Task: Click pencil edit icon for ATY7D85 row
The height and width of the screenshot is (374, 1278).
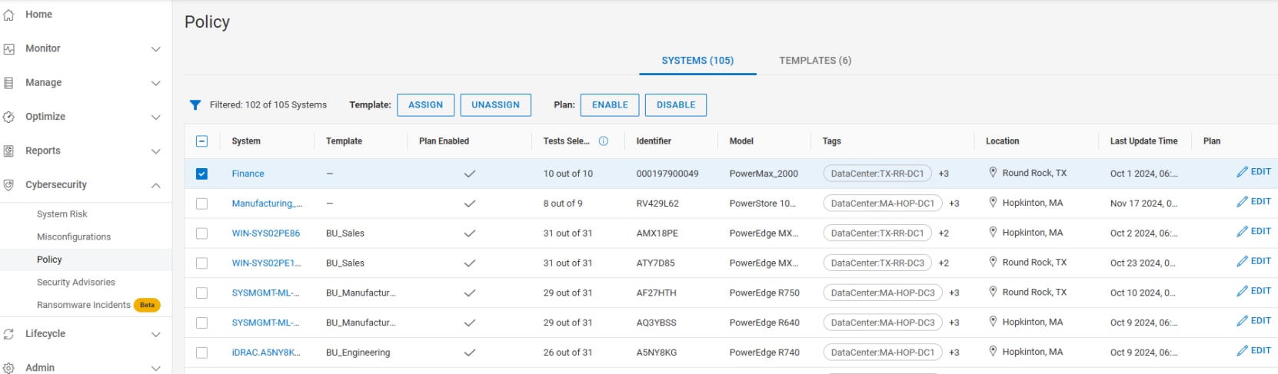Action: coord(1242,261)
